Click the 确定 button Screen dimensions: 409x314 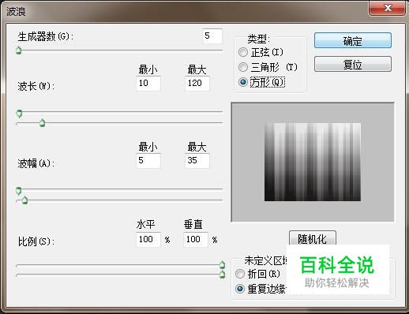click(x=353, y=40)
